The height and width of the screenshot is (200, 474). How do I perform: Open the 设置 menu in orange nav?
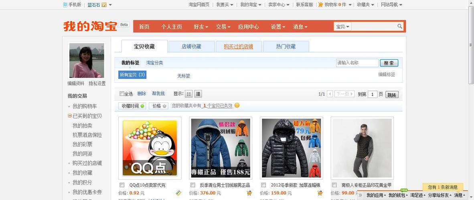pyautogui.click(x=278, y=26)
